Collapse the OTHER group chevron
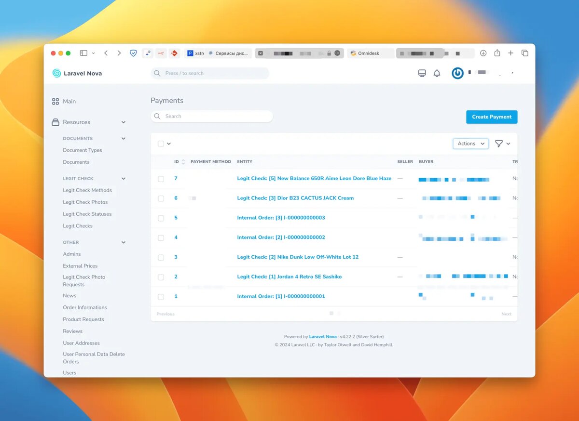Image resolution: width=579 pixels, height=421 pixels. (124, 242)
